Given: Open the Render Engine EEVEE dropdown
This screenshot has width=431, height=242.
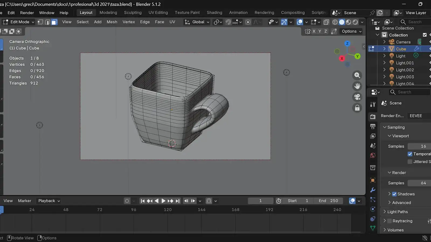Looking at the screenshot, I should [419, 116].
